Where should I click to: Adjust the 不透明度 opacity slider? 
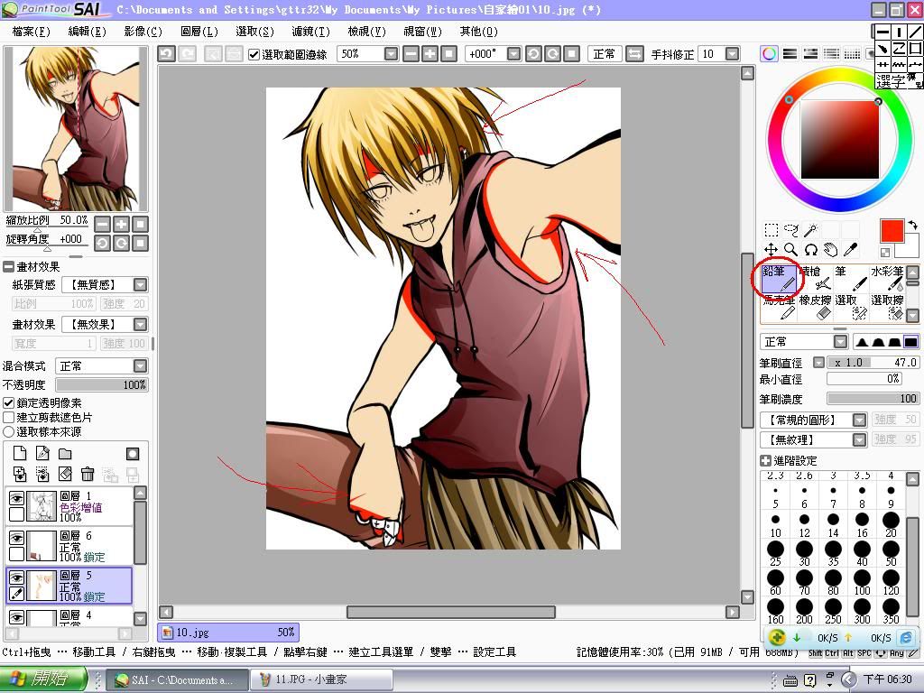(x=101, y=384)
